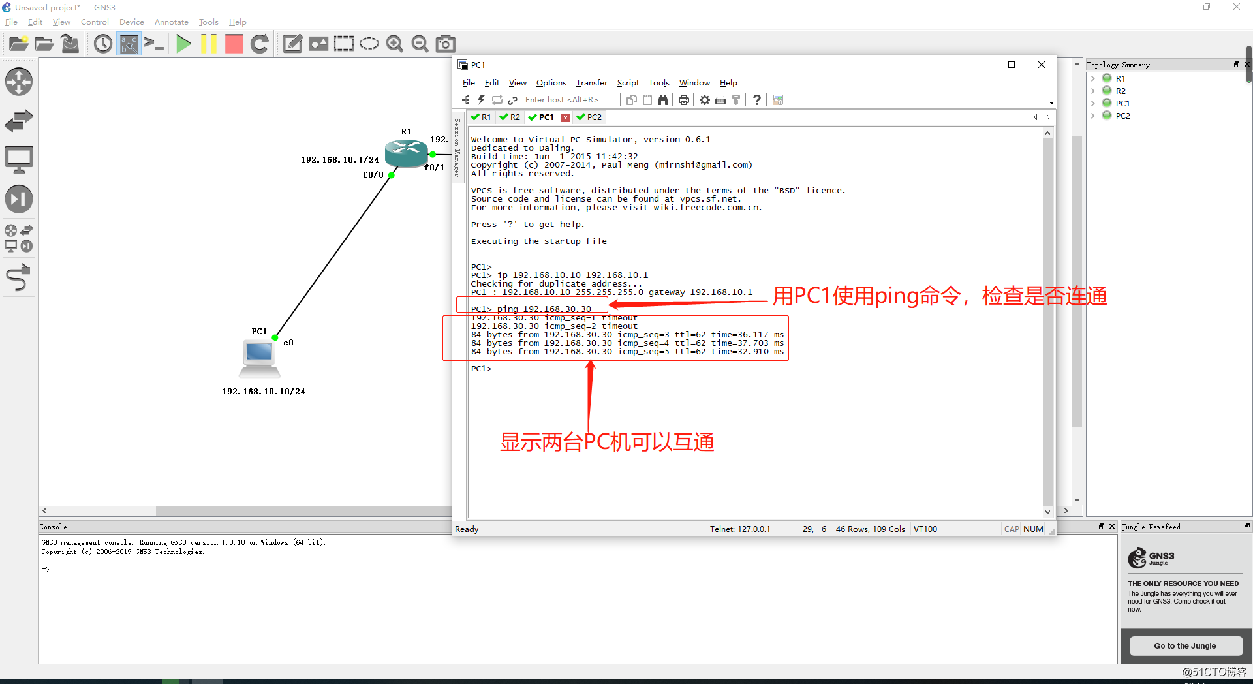The image size is (1253, 684).
Task: Save the GNS3 project
Action: [x=70, y=44]
